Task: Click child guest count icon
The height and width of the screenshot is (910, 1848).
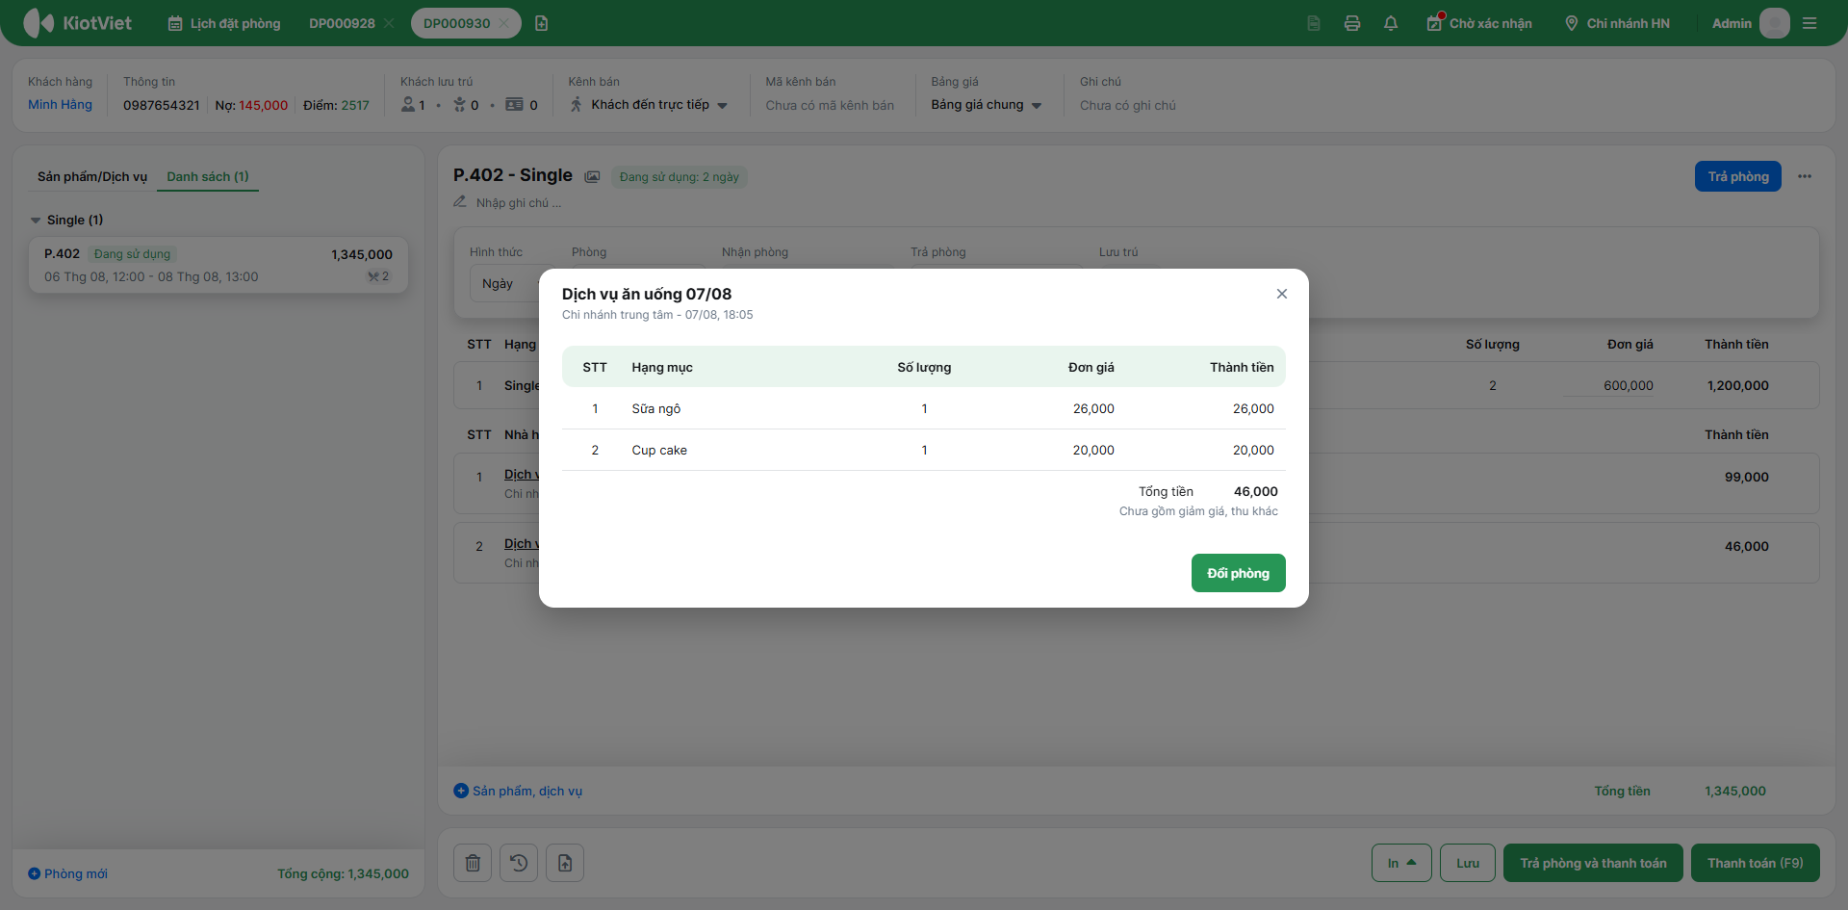Action: (459, 105)
